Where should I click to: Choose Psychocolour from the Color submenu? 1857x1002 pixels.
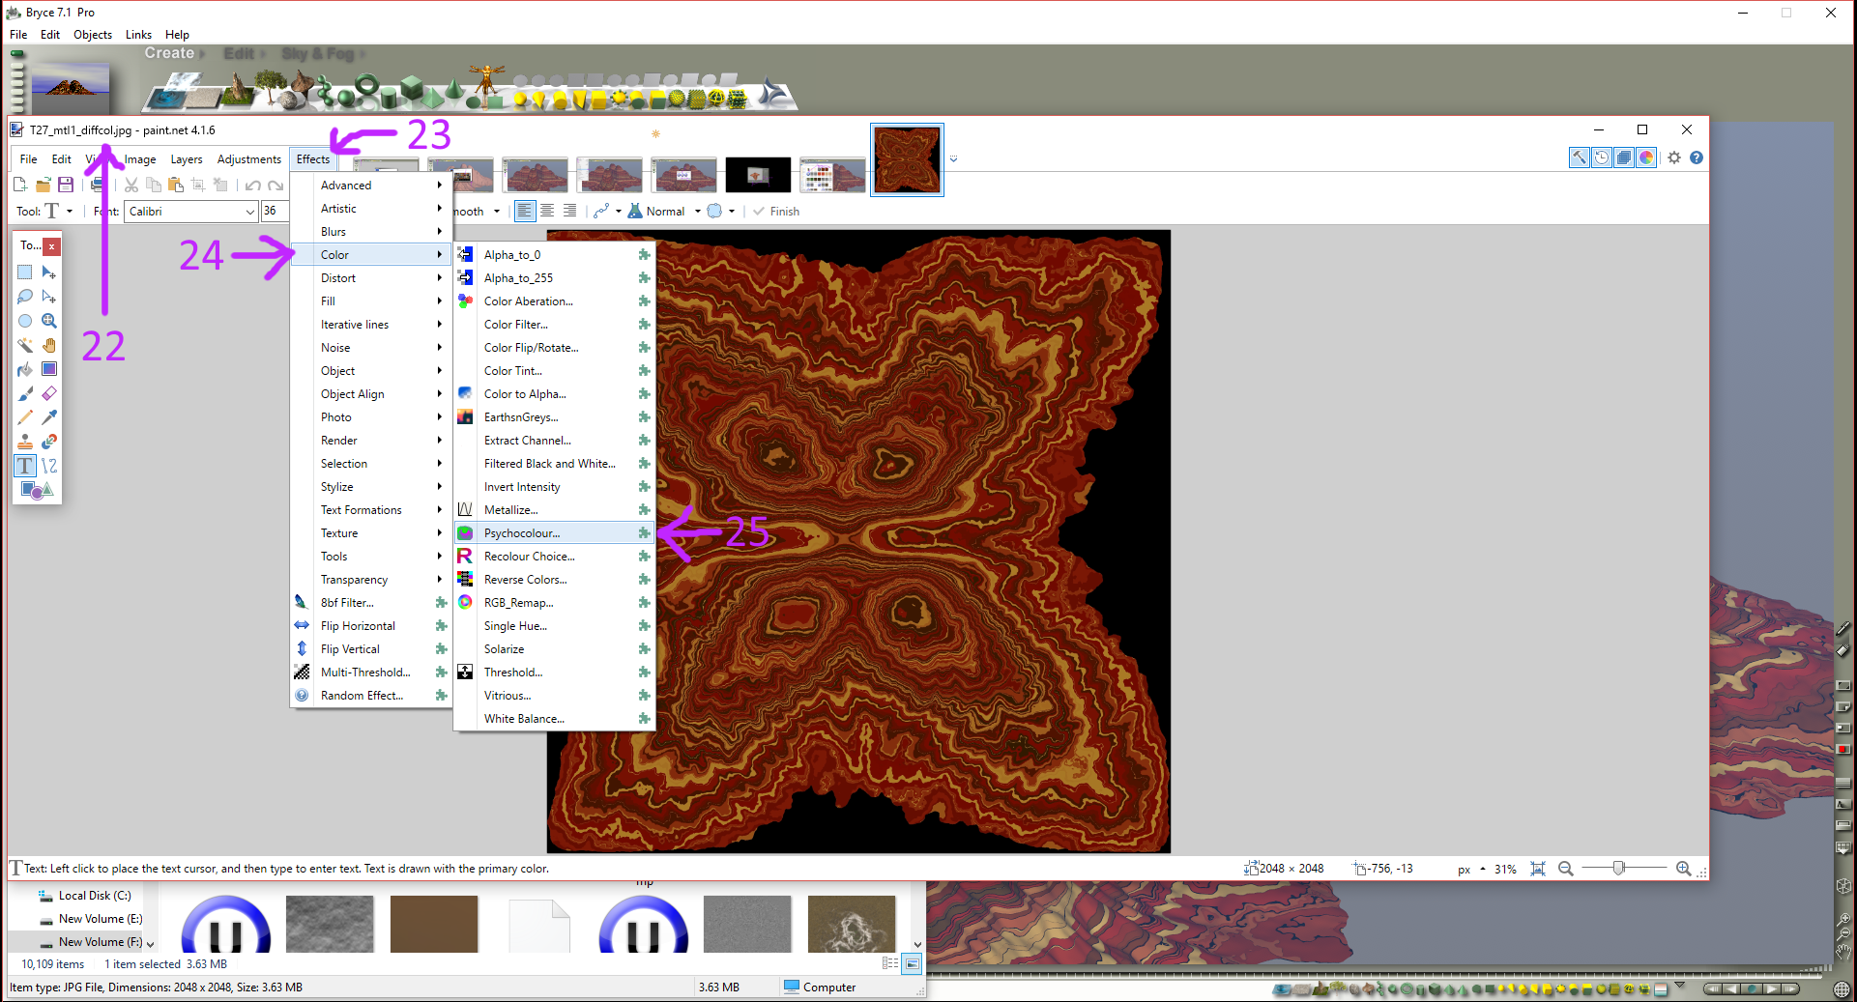(x=555, y=533)
